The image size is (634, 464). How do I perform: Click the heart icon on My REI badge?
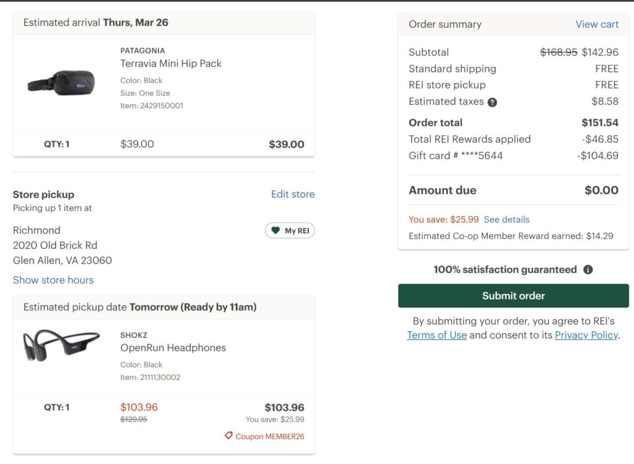tap(276, 231)
